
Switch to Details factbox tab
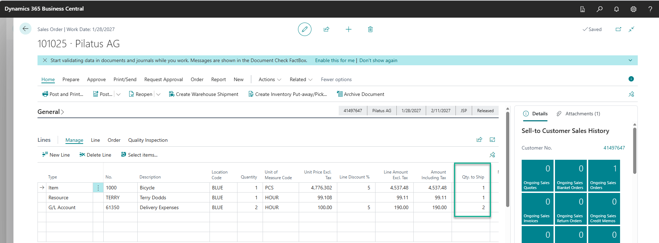click(535, 114)
